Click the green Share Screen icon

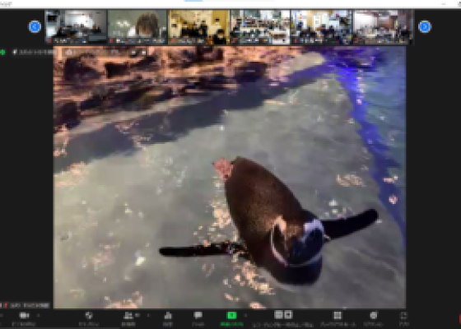pos(231,316)
